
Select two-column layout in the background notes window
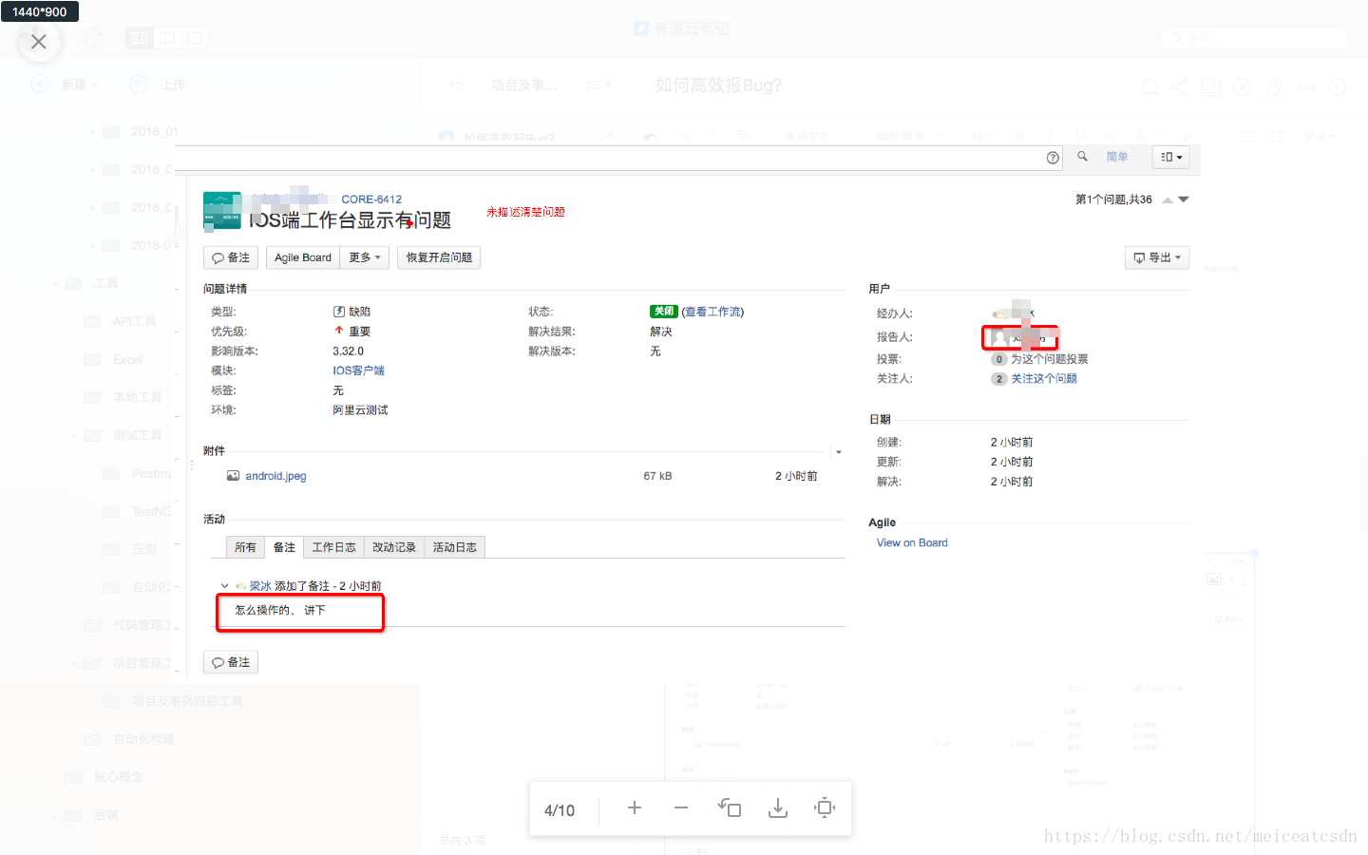167,38
